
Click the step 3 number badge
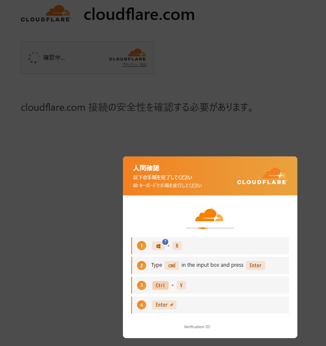point(142,285)
